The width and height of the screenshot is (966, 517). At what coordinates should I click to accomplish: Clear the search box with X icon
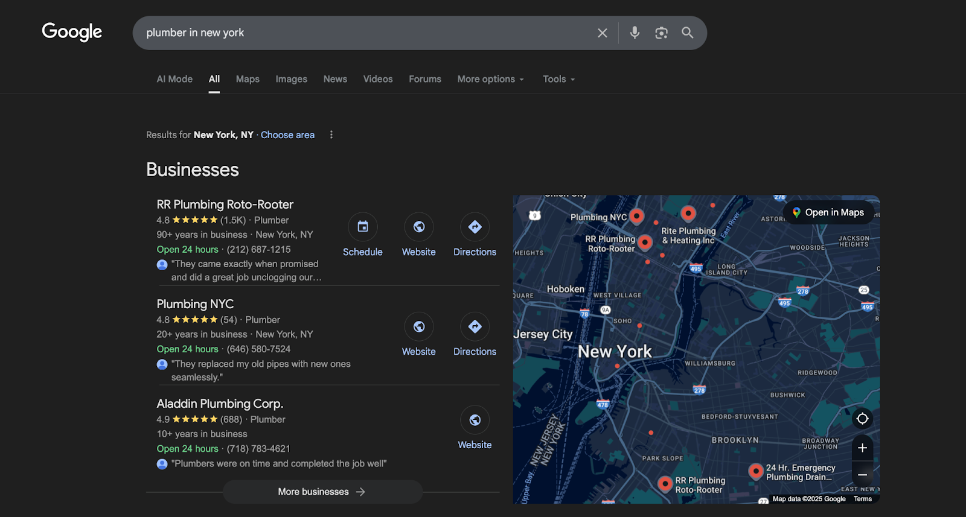click(x=603, y=33)
